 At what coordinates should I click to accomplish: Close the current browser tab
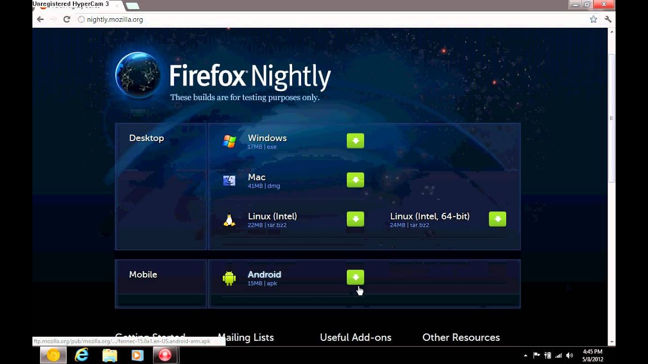click(117, 6)
